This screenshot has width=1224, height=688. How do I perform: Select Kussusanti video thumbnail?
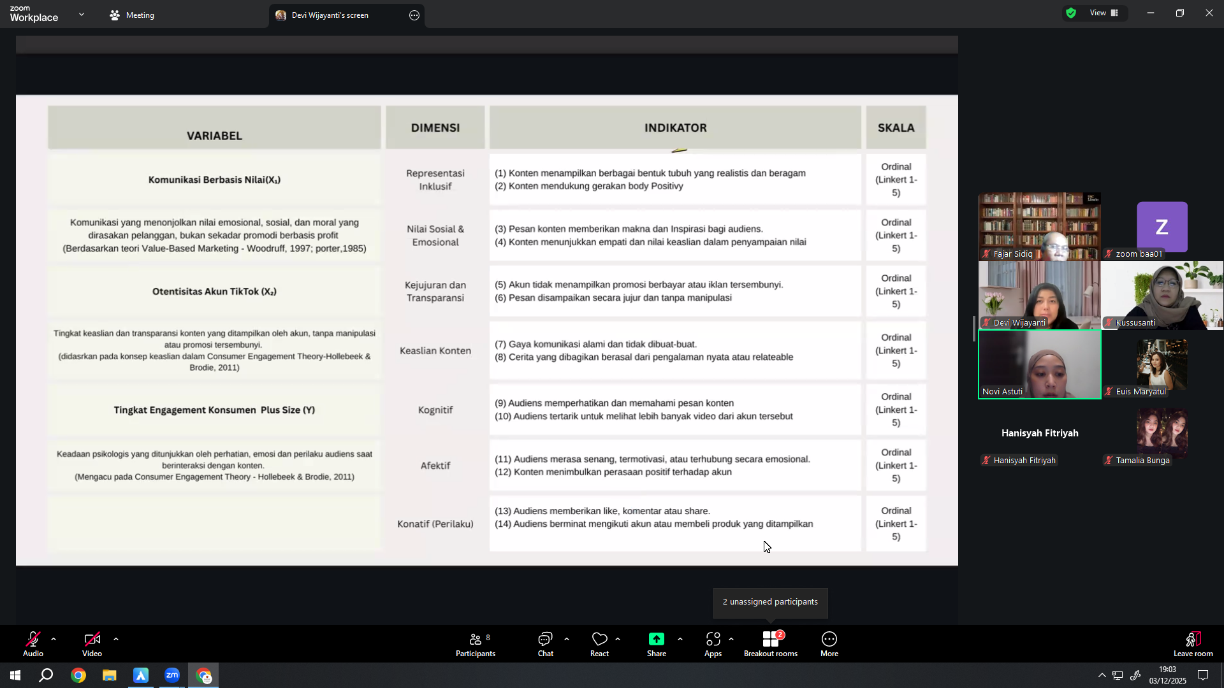coord(1162,295)
